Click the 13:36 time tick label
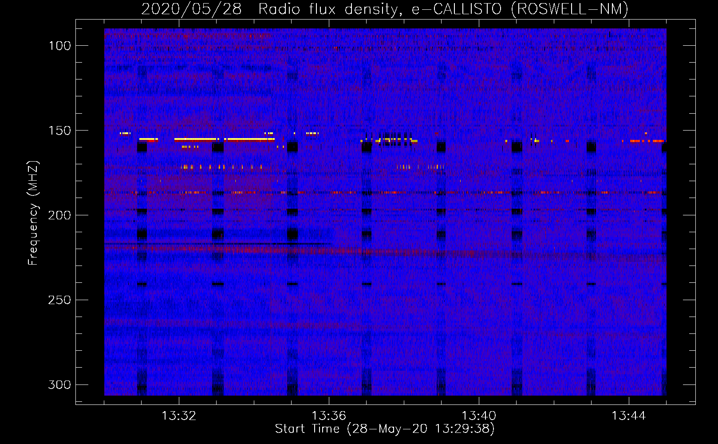Screen dimensions: 718x444 coord(329,416)
